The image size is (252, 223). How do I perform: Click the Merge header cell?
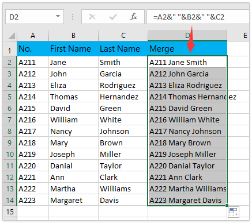(187, 49)
